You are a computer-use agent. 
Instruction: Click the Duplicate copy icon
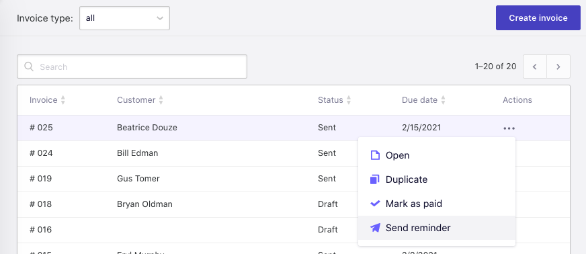click(375, 179)
